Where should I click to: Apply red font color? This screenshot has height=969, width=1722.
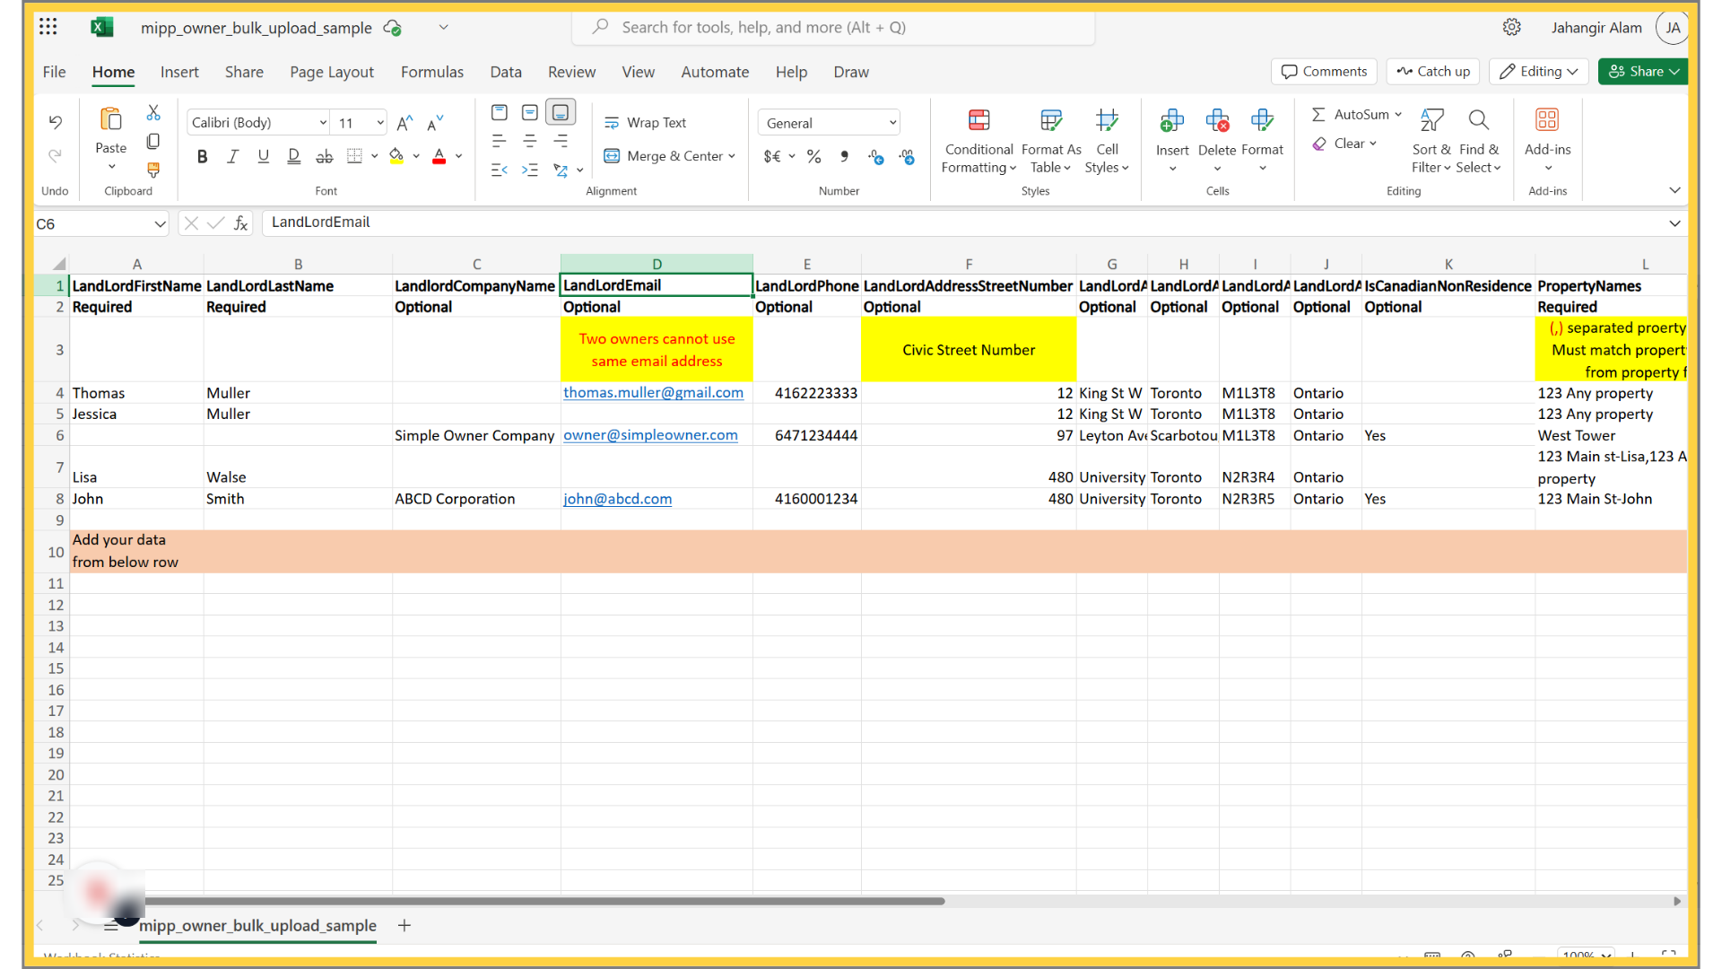[439, 156]
